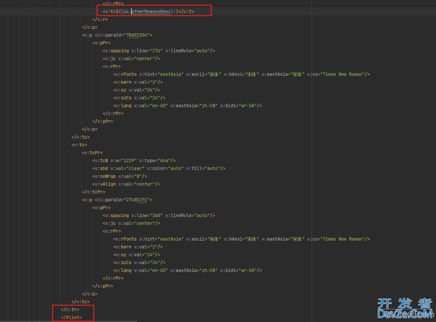Click the </w:p> line directly above the last </w:tc>
Screen dimensions: 436x322
(90, 294)
